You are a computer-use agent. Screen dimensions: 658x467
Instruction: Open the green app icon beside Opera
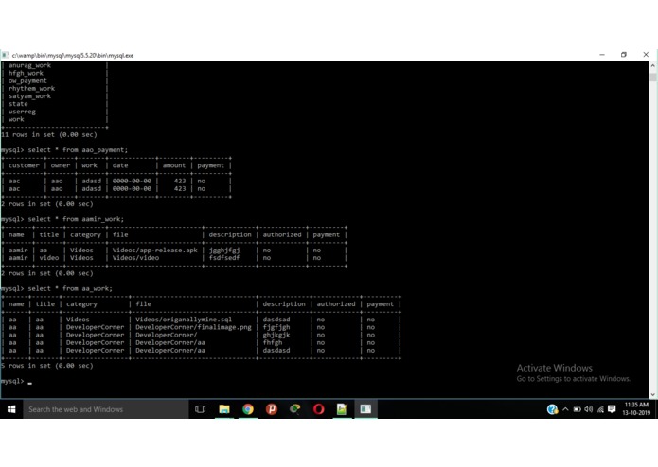coord(295,409)
